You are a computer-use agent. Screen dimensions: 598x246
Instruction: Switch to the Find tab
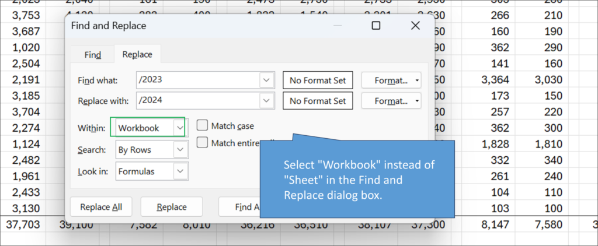tap(92, 55)
